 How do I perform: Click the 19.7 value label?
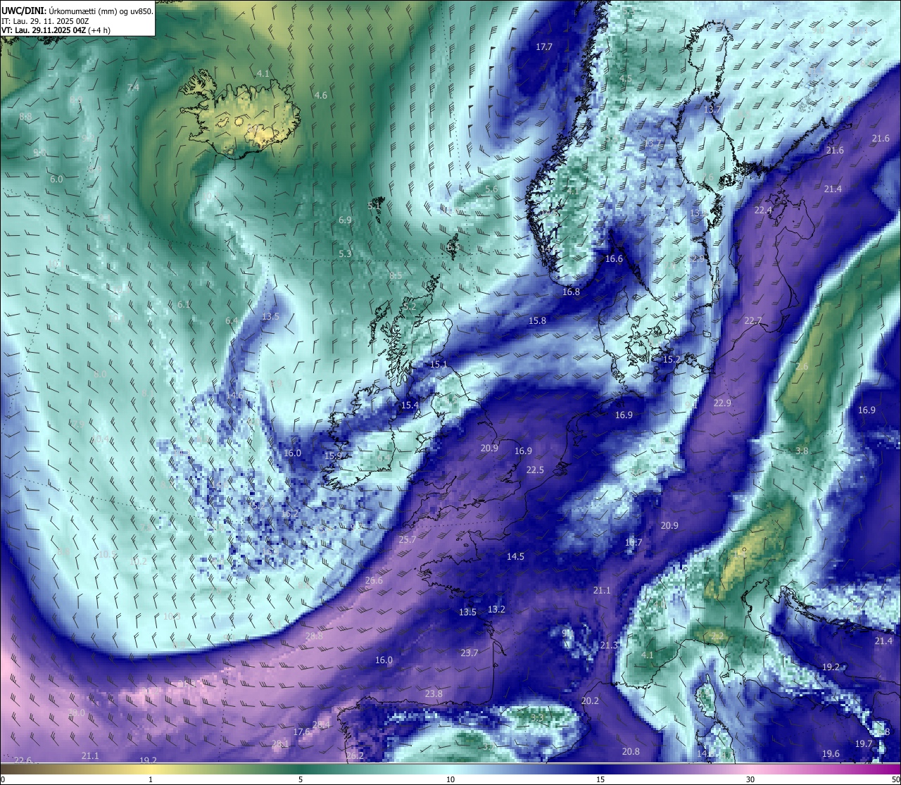point(864,744)
